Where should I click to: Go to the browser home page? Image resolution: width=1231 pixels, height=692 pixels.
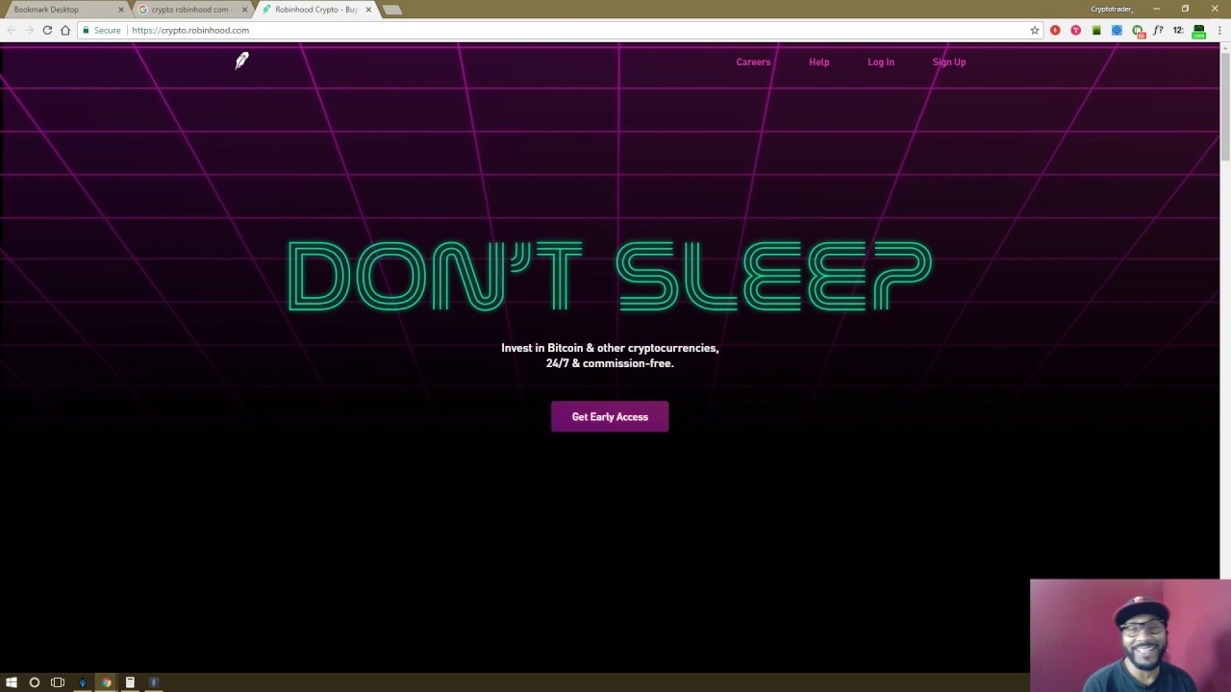[x=65, y=31]
